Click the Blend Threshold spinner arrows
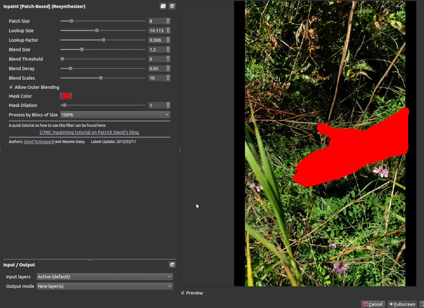 [x=168, y=59]
